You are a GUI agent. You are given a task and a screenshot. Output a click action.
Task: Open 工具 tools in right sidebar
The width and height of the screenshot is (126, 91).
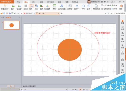[122, 65]
